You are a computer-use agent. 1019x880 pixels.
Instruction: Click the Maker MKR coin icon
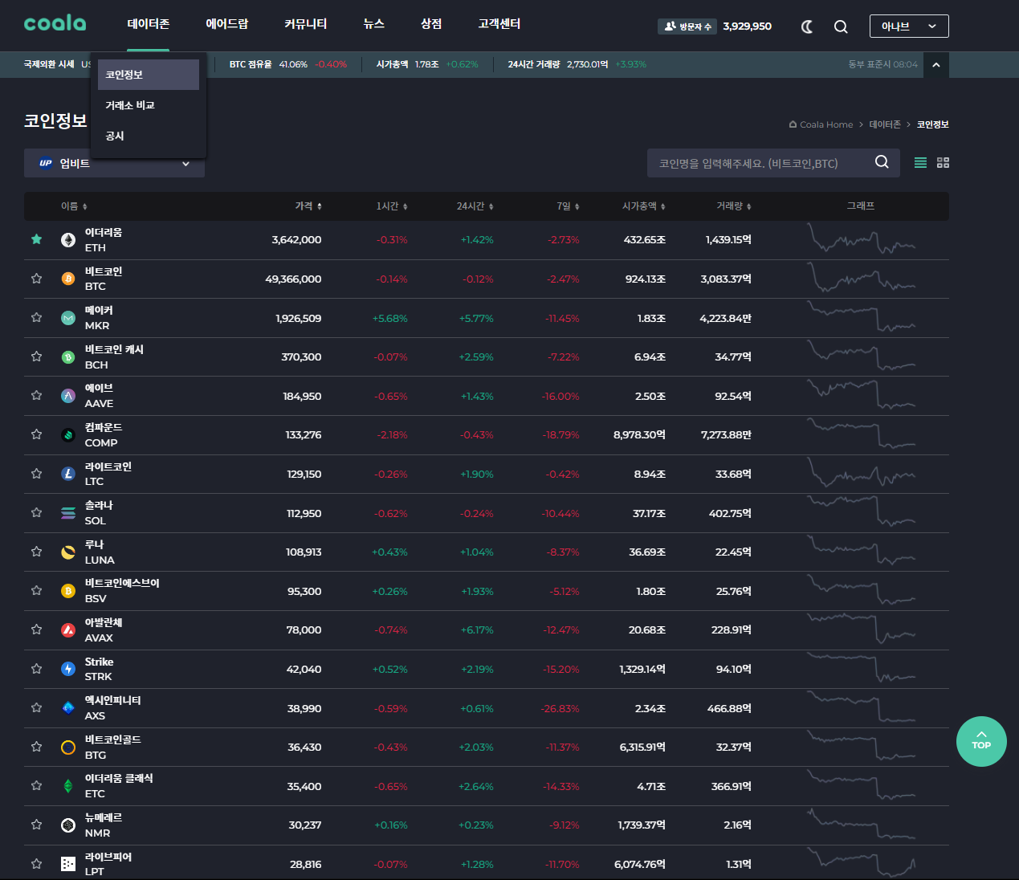click(68, 318)
